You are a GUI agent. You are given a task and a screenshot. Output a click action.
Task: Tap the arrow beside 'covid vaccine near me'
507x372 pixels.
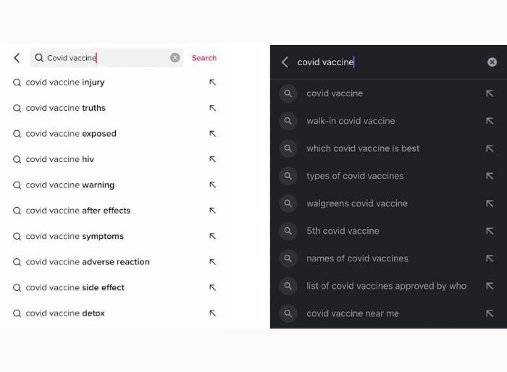point(490,313)
